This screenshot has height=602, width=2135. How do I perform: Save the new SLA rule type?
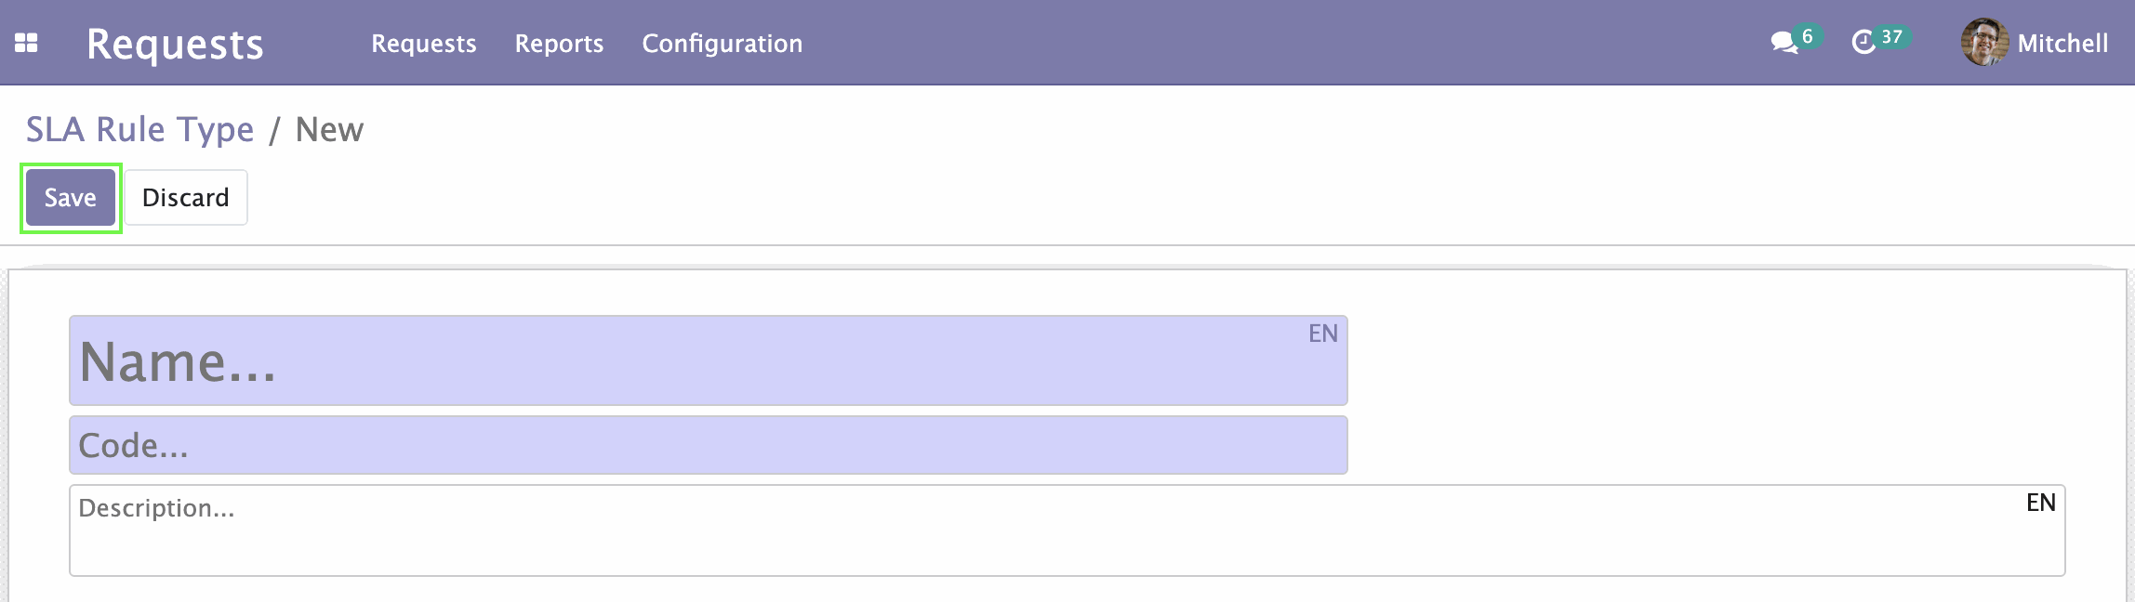pos(71,198)
